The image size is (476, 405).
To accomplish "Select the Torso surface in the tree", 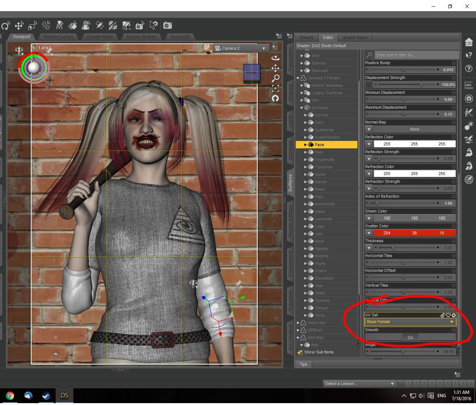I will click(x=320, y=315).
